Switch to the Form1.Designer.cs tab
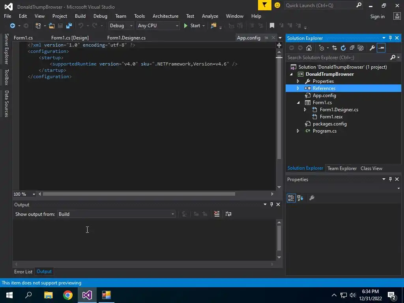 coord(126,38)
